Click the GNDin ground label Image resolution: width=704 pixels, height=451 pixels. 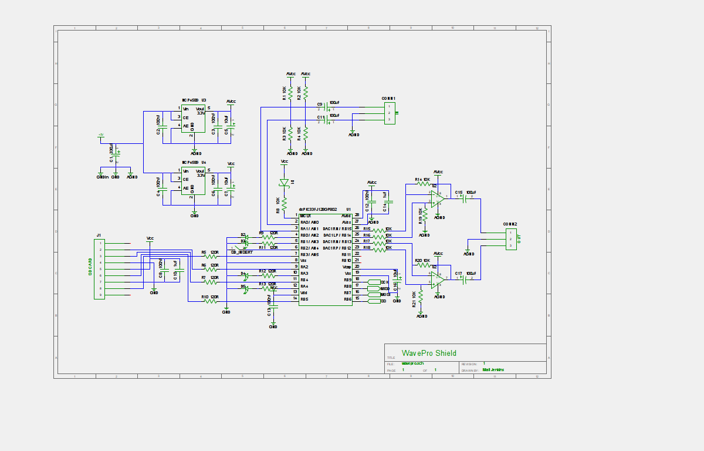102,177
